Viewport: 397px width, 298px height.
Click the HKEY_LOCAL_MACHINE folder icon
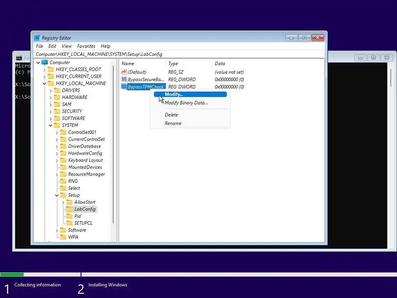click(51, 83)
